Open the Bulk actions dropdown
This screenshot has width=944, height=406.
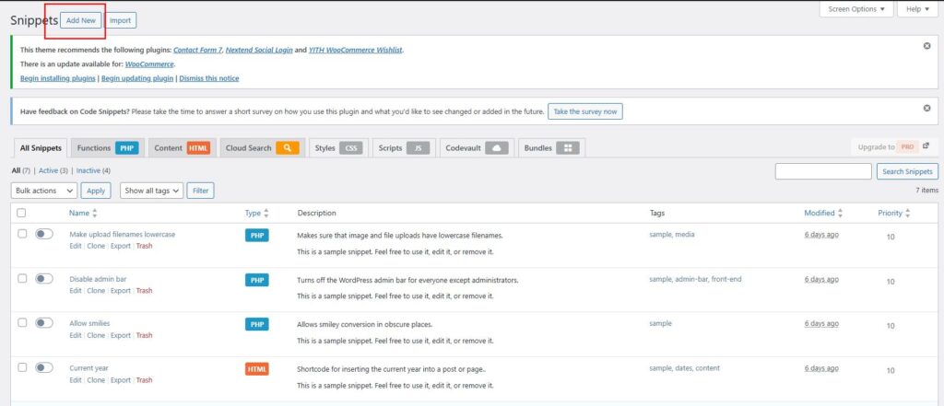(x=44, y=191)
